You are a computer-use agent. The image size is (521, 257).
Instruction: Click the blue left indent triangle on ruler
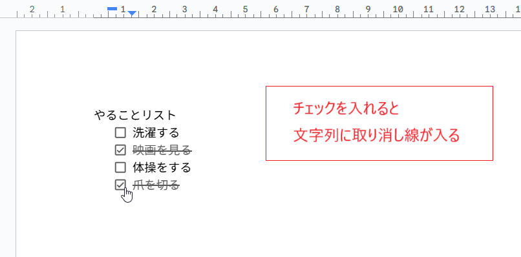coord(132,14)
